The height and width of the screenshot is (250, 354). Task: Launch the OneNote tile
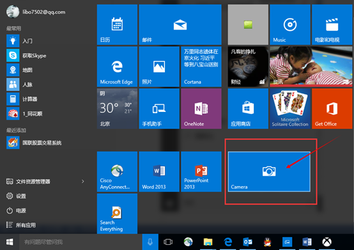[x=201, y=109]
